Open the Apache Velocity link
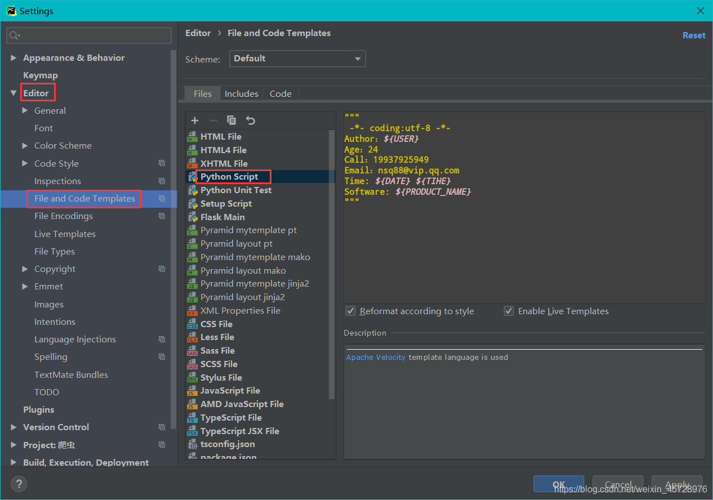Screen dimensions: 713x500 (x=376, y=357)
